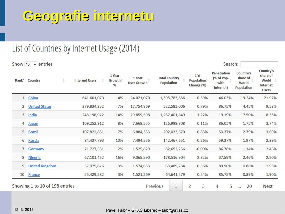Image resolution: width=285 pixels, height=214 pixels.
Task: Sort by share of World Internet Users arrows
Action: pyautogui.click(x=275, y=80)
